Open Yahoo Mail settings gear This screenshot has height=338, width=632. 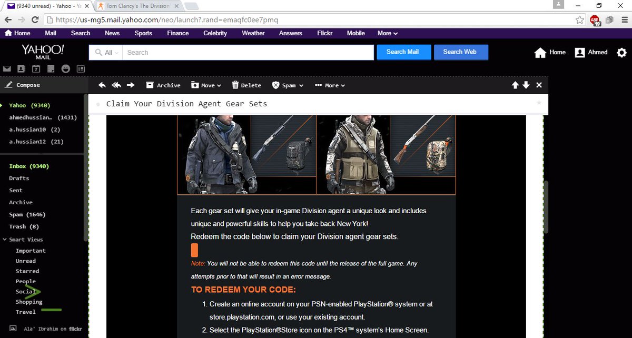coord(621,53)
